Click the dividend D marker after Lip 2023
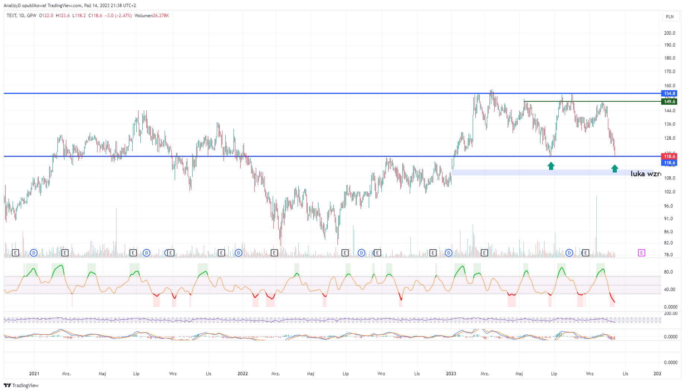This screenshot has width=685, height=392. 569,253
